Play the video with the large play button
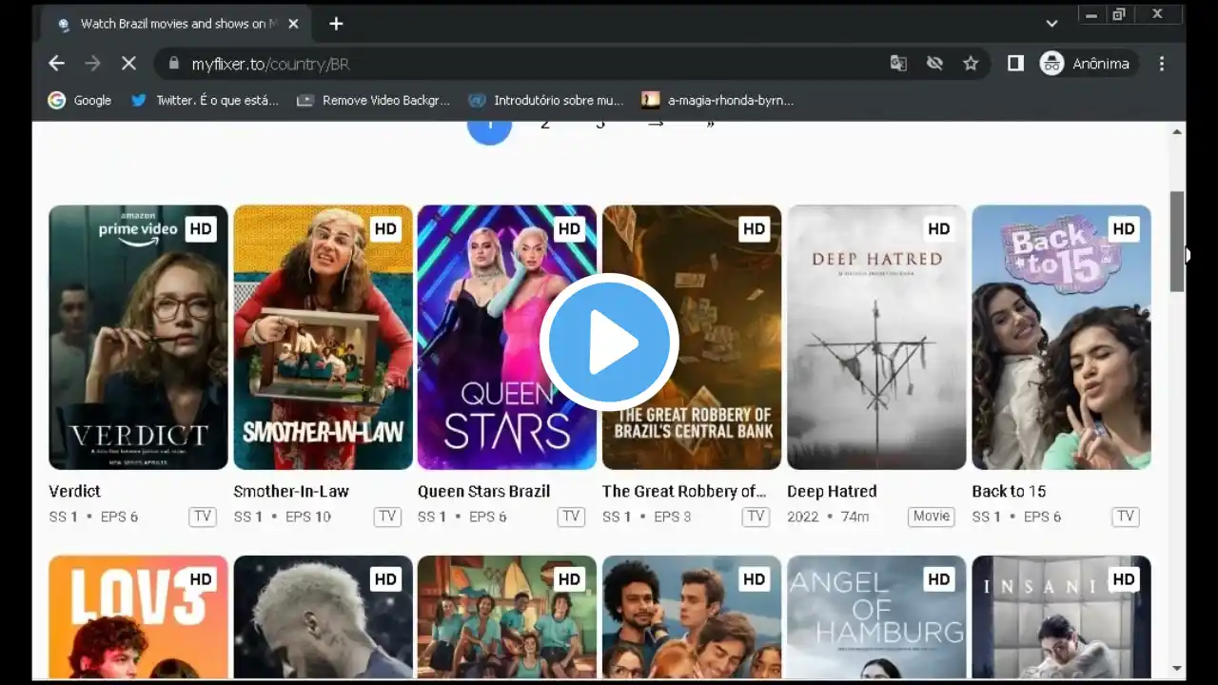Viewport: 1218px width, 685px height. click(609, 342)
